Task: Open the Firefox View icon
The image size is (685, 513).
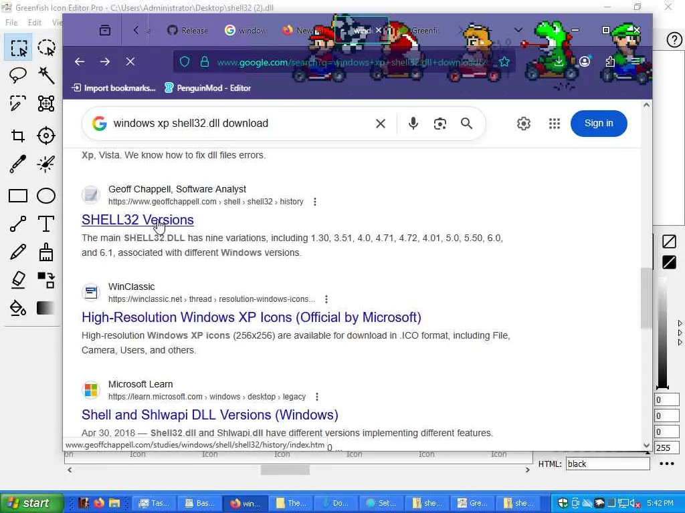Action: [x=105, y=30]
